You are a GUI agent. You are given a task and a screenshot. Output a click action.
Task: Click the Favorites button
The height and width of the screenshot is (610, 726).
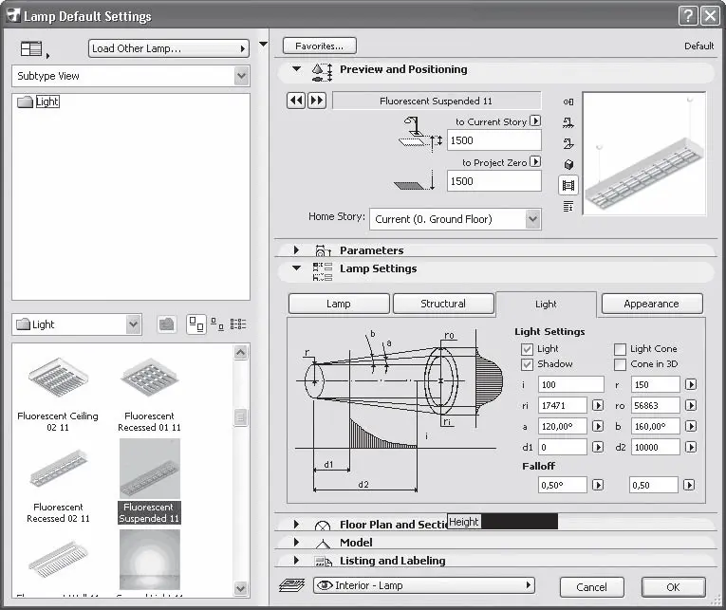point(320,46)
